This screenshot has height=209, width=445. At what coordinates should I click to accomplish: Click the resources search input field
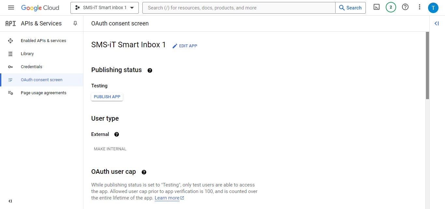pyautogui.click(x=239, y=7)
